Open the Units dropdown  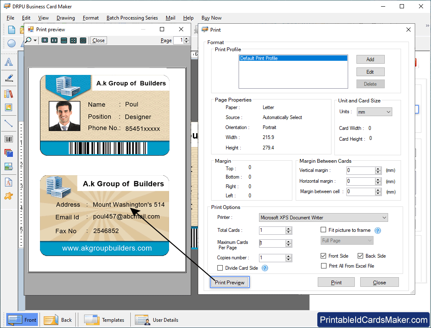[x=374, y=112]
